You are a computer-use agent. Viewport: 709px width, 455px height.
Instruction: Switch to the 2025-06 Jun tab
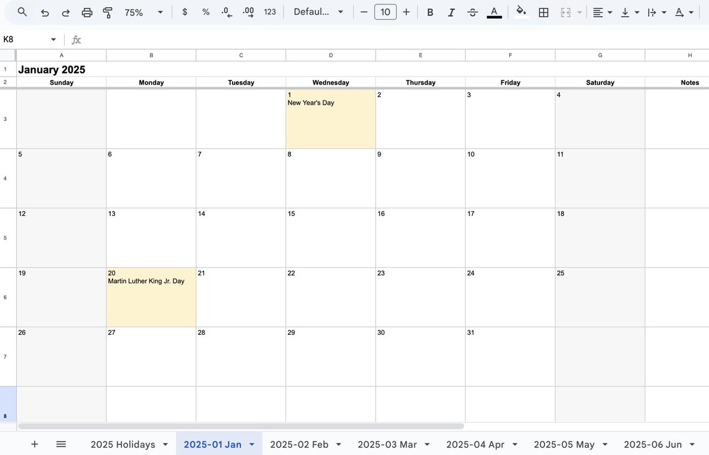pos(652,444)
